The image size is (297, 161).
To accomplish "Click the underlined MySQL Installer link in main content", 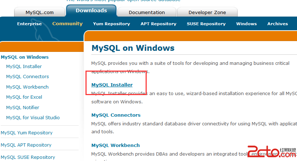I will click(x=112, y=85).
